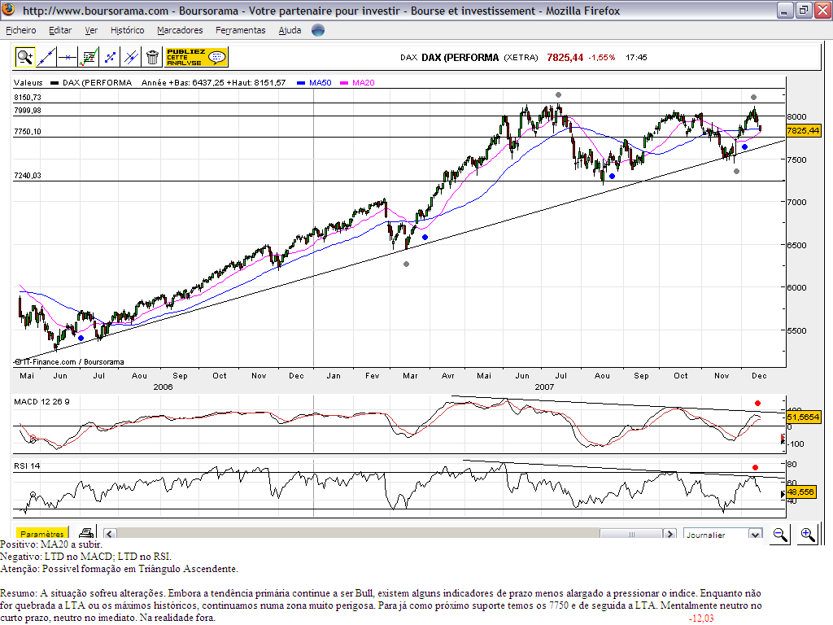Click the (XETRA) exchange label

(521, 58)
